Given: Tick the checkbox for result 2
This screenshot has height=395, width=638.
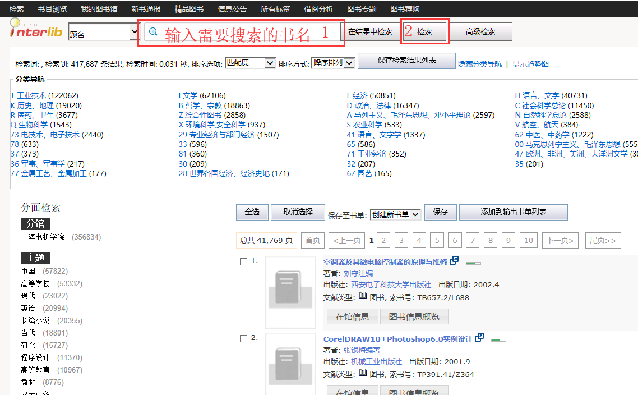Looking at the screenshot, I should [x=243, y=338].
